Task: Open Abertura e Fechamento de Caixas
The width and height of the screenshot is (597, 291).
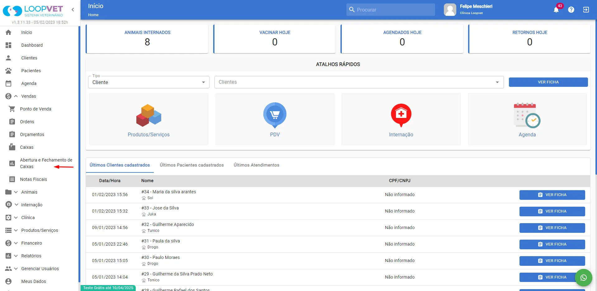Action: click(39, 163)
